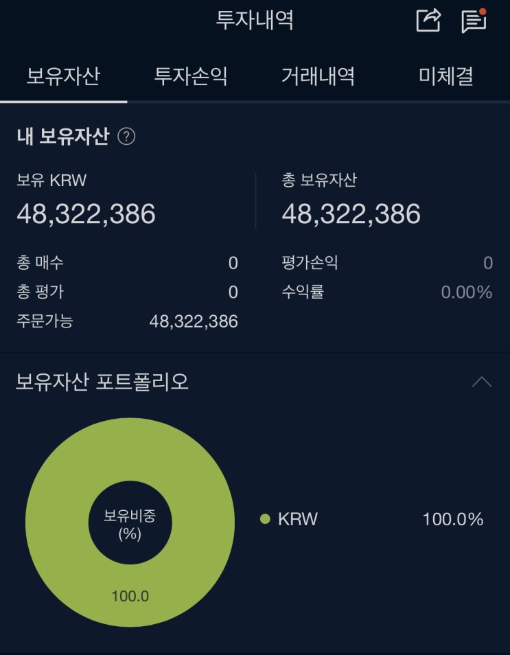Click the 주문가능 amount value

tap(194, 321)
